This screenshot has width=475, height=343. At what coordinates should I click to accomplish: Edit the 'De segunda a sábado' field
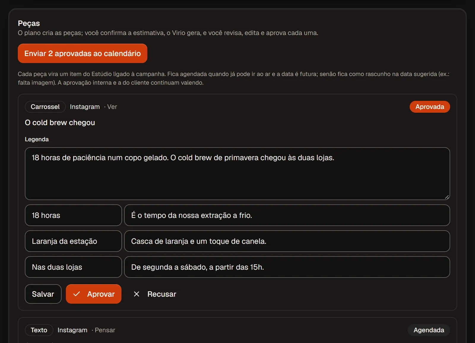tap(287, 267)
